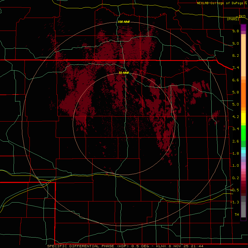Click the 50 NMI range ring label
Viewport: 248px width, 248px height.
click(124, 73)
